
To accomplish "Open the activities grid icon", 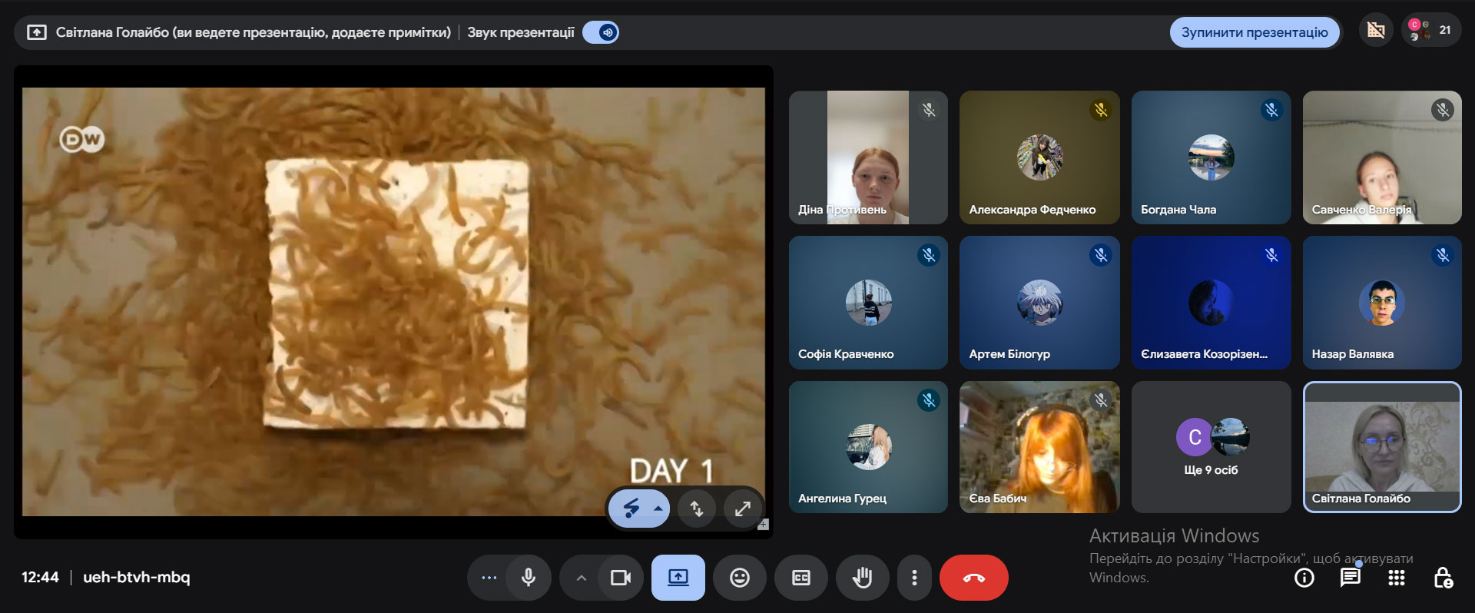I will coord(1396,578).
